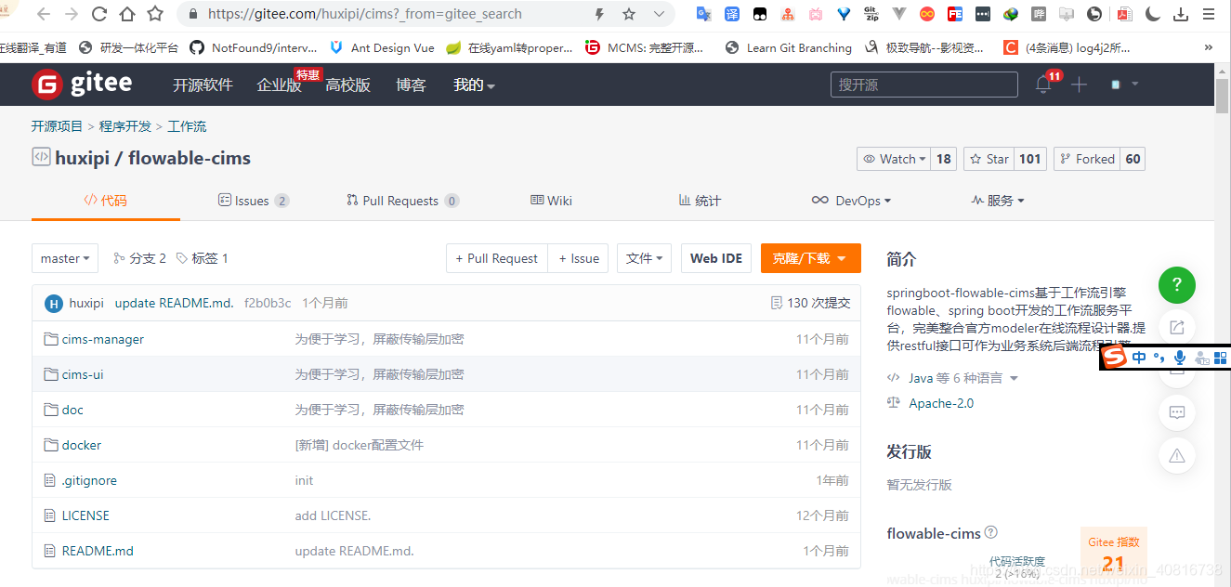Click the + Pull Request button
This screenshot has height=587, width=1231.
pyautogui.click(x=496, y=258)
